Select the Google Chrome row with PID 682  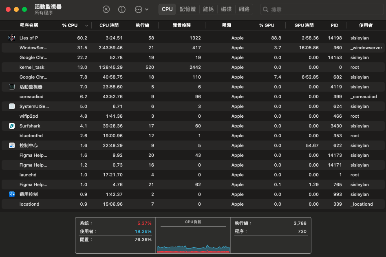tap(193, 77)
